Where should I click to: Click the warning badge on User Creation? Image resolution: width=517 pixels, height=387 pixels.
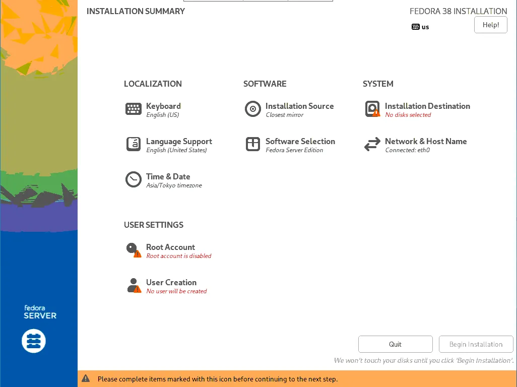pyautogui.click(x=137, y=290)
